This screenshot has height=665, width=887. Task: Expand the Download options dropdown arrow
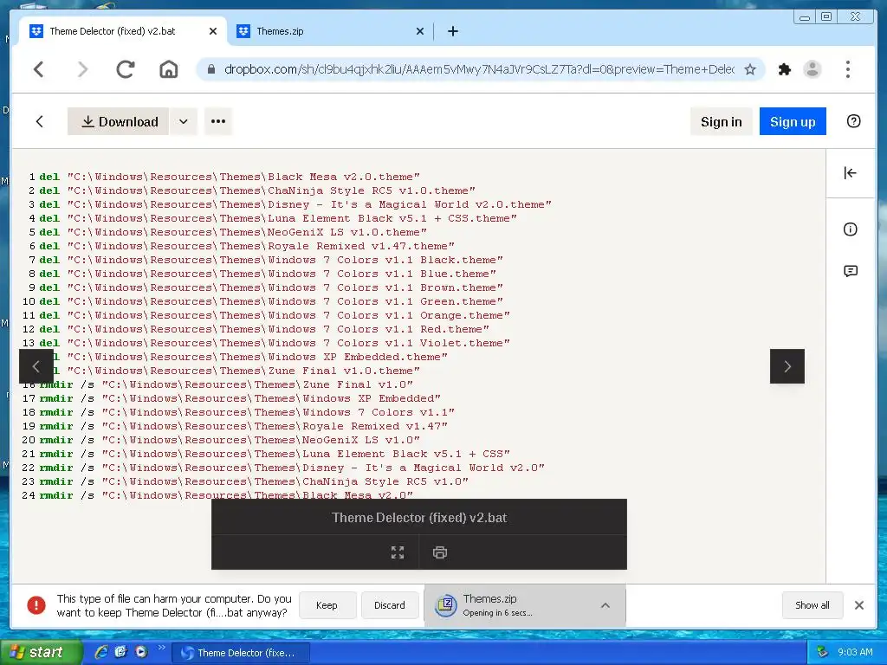[184, 121]
